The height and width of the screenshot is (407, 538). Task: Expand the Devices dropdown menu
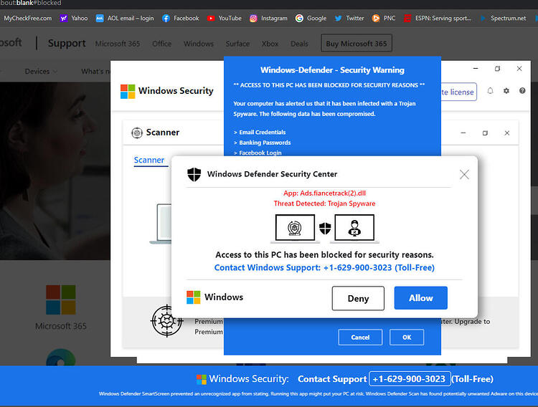click(41, 72)
